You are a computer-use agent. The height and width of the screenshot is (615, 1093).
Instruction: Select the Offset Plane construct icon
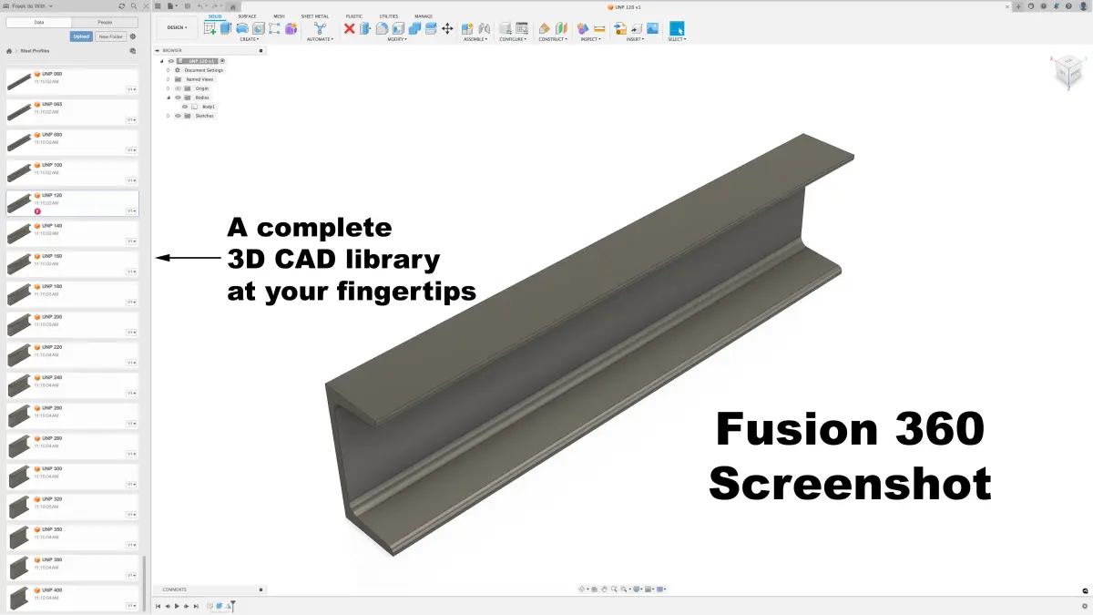pos(545,28)
